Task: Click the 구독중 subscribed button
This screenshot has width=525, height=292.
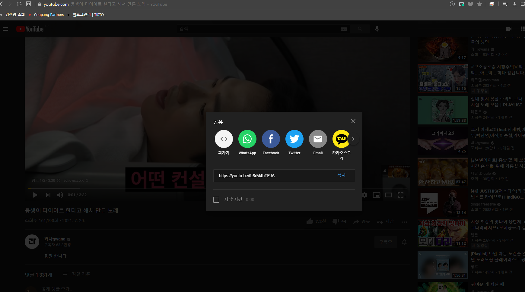Action: pos(385,242)
